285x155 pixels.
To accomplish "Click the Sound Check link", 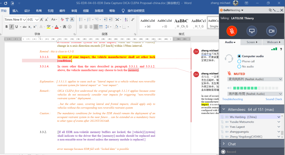I will [274, 99].
